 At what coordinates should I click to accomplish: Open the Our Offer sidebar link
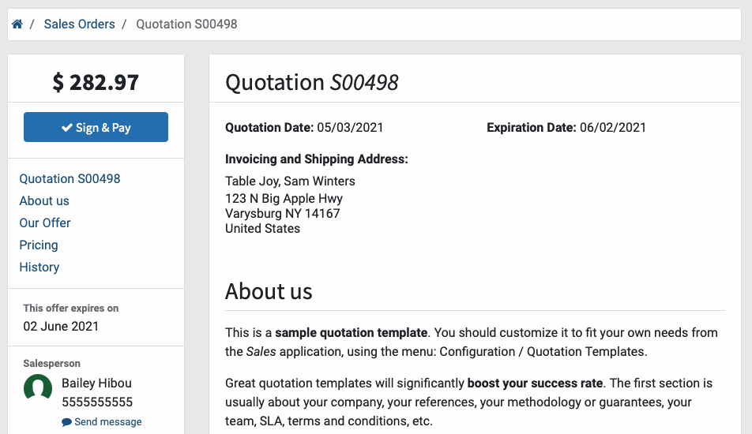coord(44,223)
